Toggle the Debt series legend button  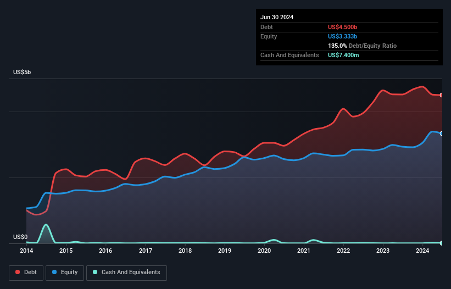[26, 273]
